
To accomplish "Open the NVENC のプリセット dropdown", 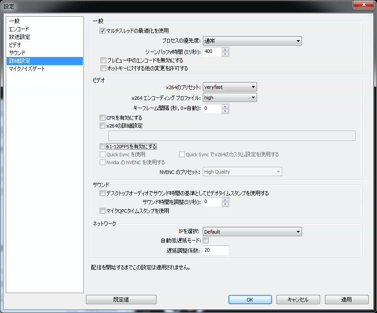I will click(x=243, y=172).
